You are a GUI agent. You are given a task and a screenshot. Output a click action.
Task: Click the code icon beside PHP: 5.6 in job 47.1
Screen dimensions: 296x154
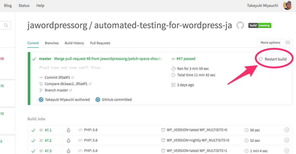coord(80,130)
